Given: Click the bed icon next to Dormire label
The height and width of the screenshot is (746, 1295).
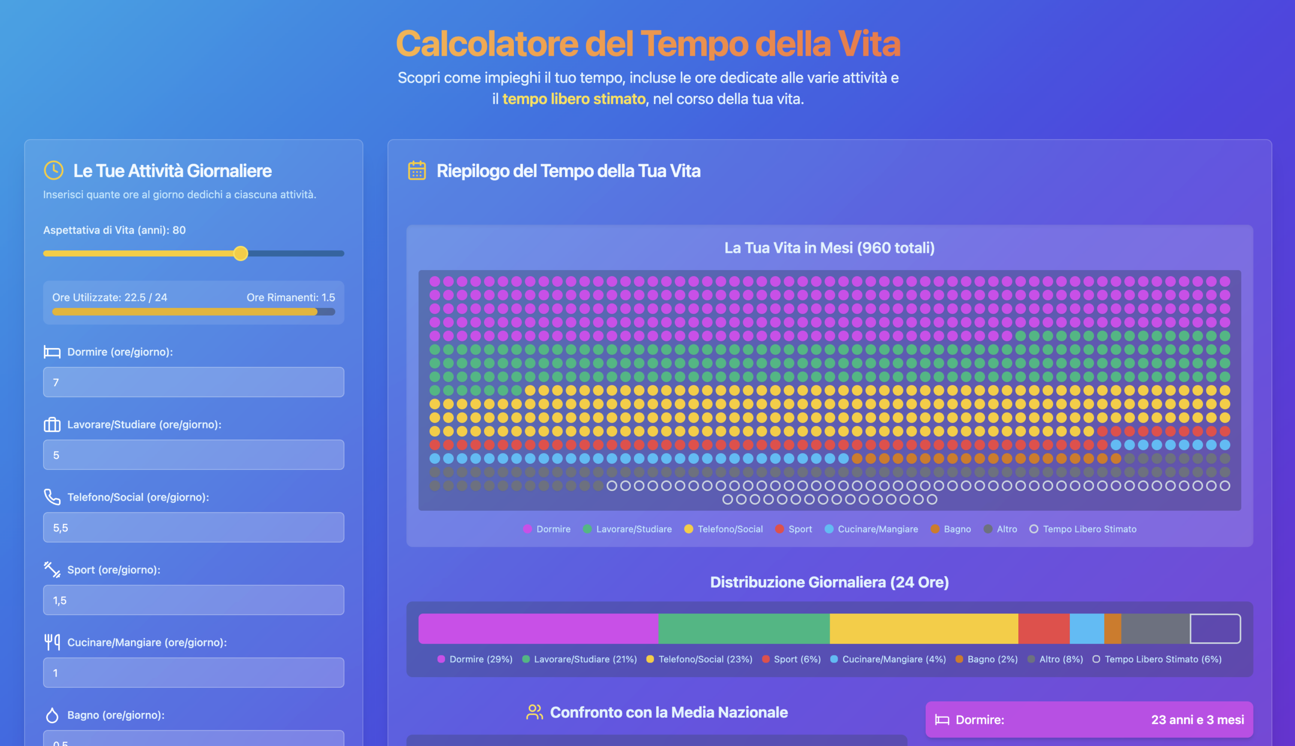Looking at the screenshot, I should tap(52, 352).
